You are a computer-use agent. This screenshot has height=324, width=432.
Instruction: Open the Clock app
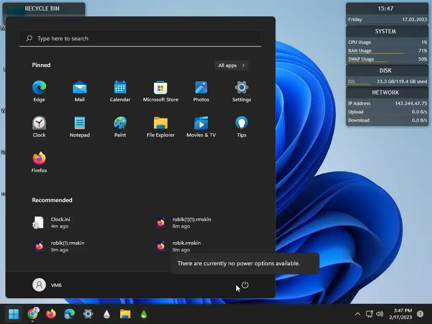(x=39, y=127)
